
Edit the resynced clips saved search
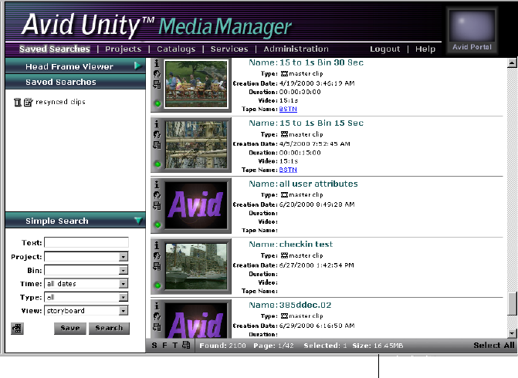(28, 103)
